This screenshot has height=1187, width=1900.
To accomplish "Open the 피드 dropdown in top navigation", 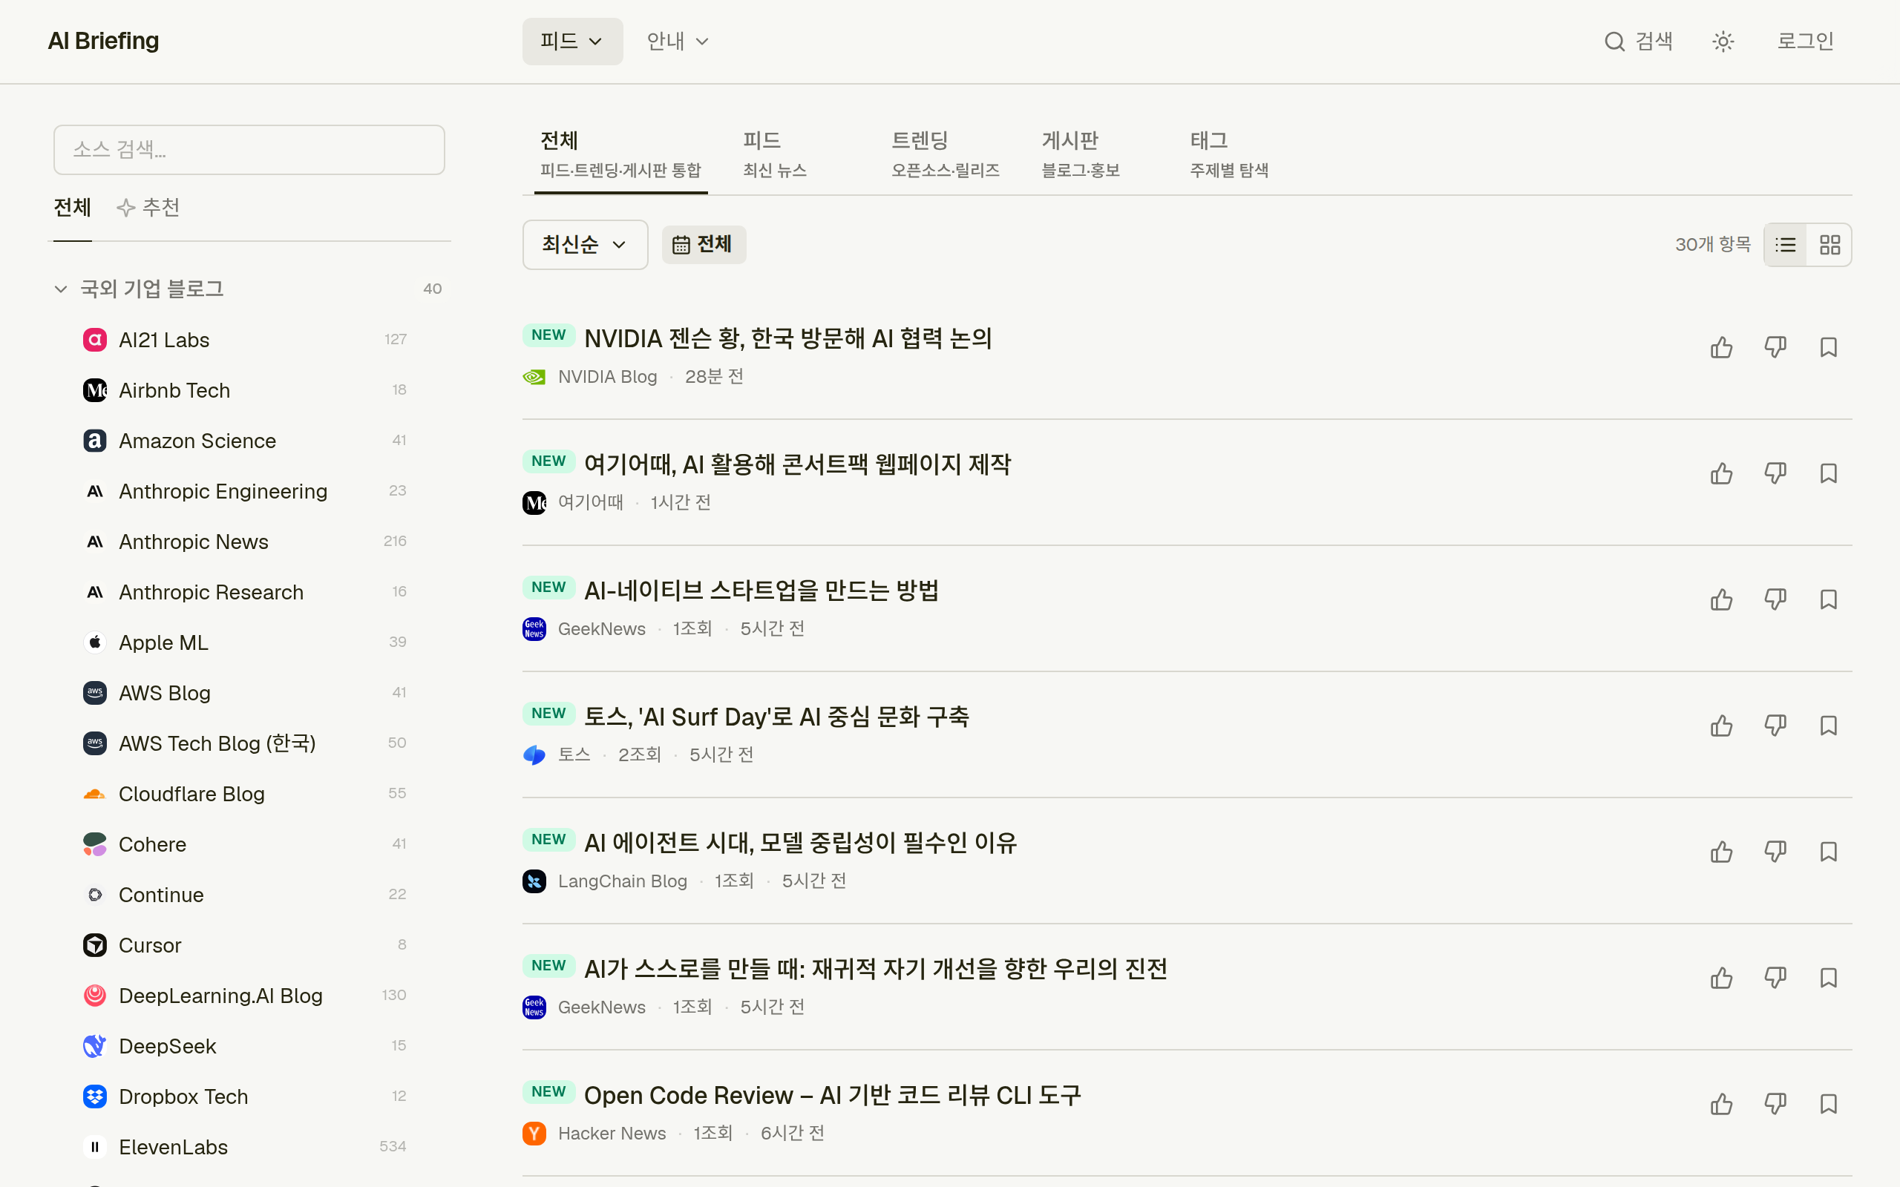I will (x=572, y=42).
